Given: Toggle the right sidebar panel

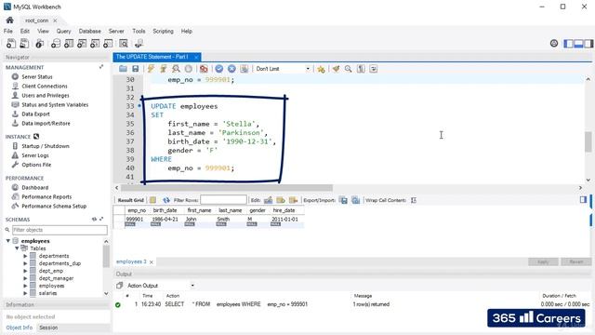Looking at the screenshot, I should tap(588, 44).
